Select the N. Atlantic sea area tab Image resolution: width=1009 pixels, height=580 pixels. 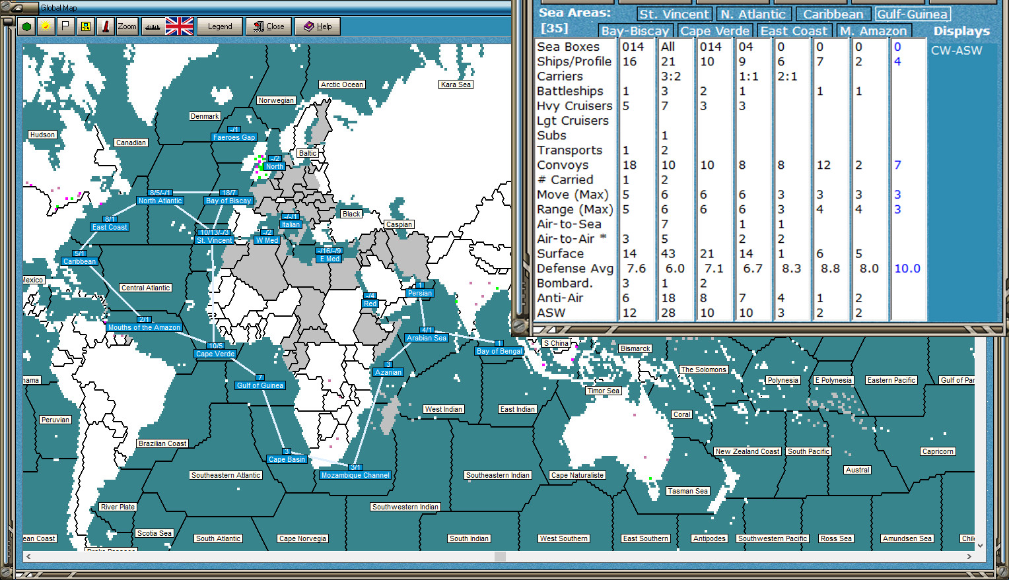[753, 14]
